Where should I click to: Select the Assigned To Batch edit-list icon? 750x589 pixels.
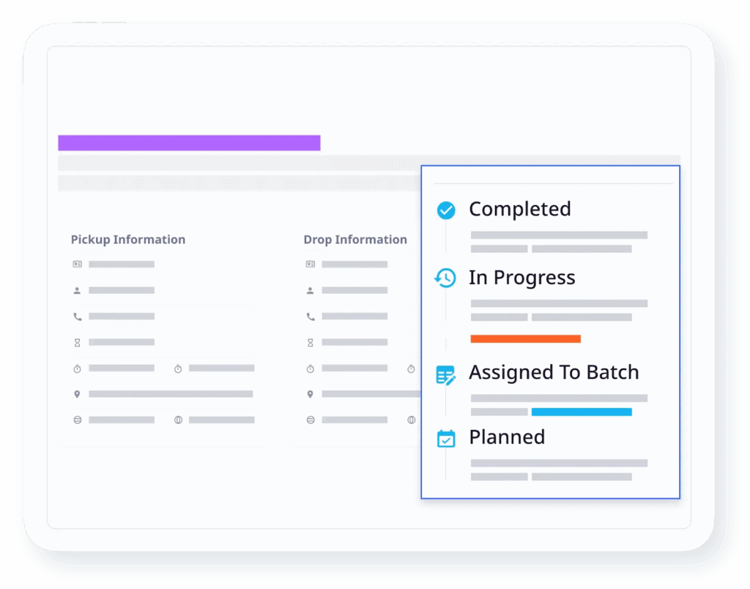tap(445, 374)
